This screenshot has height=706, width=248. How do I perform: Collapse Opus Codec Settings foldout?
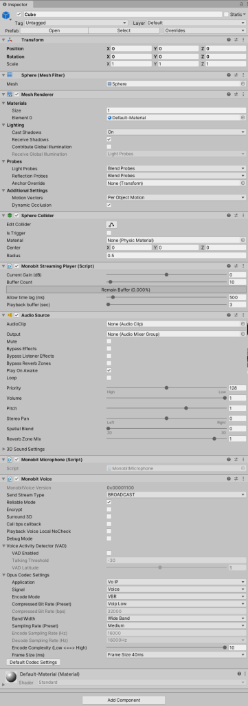pos(3,575)
